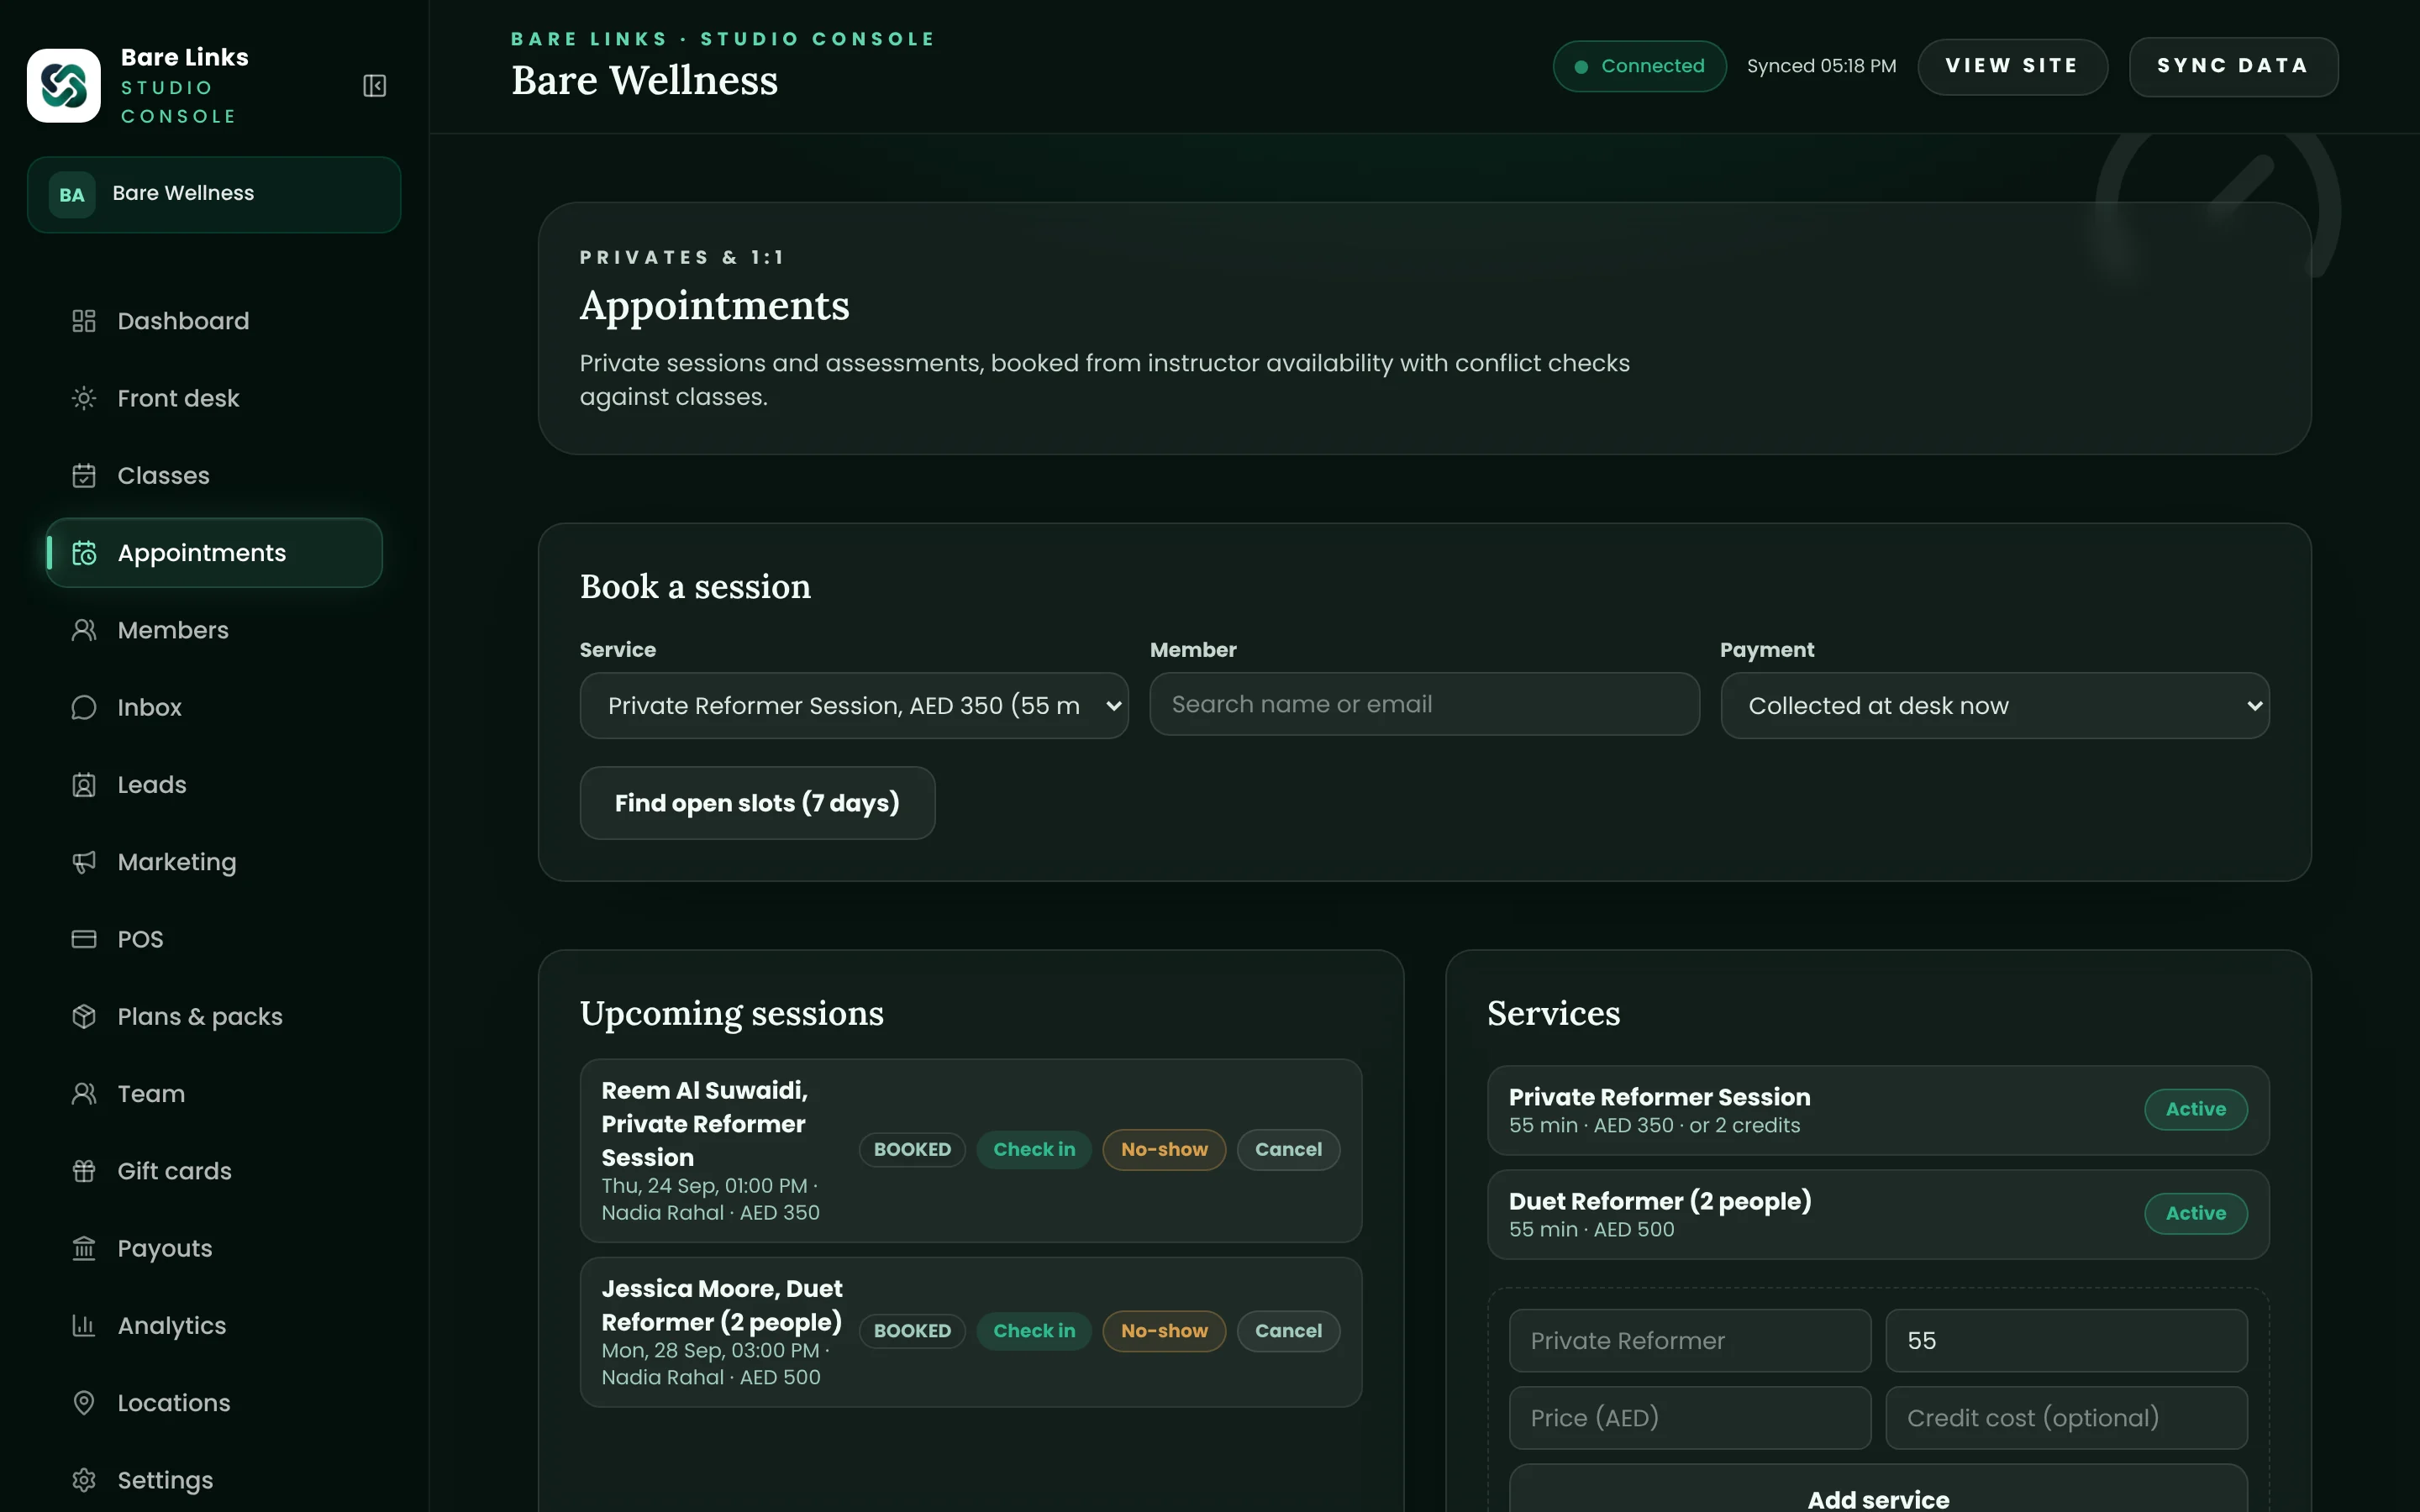2420x1512 pixels.
Task: Open the Payment dropdown
Action: (1994, 706)
